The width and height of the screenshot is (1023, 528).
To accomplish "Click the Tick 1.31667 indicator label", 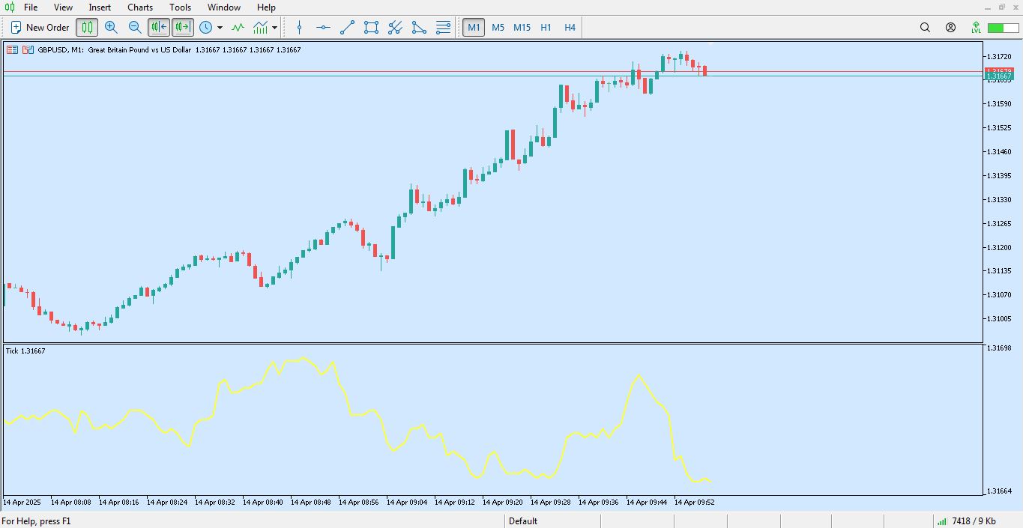I will [25, 351].
